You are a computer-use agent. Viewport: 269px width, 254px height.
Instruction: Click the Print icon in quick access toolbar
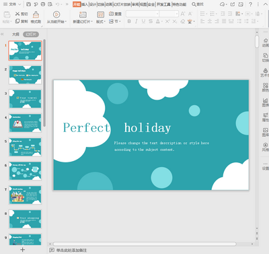(x=43, y=4)
